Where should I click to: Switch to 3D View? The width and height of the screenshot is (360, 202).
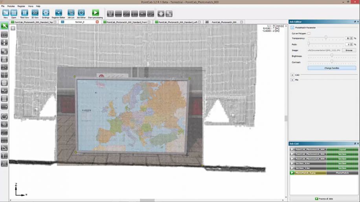(35, 14)
